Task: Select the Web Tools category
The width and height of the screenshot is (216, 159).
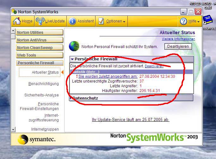Action: pos(40,55)
